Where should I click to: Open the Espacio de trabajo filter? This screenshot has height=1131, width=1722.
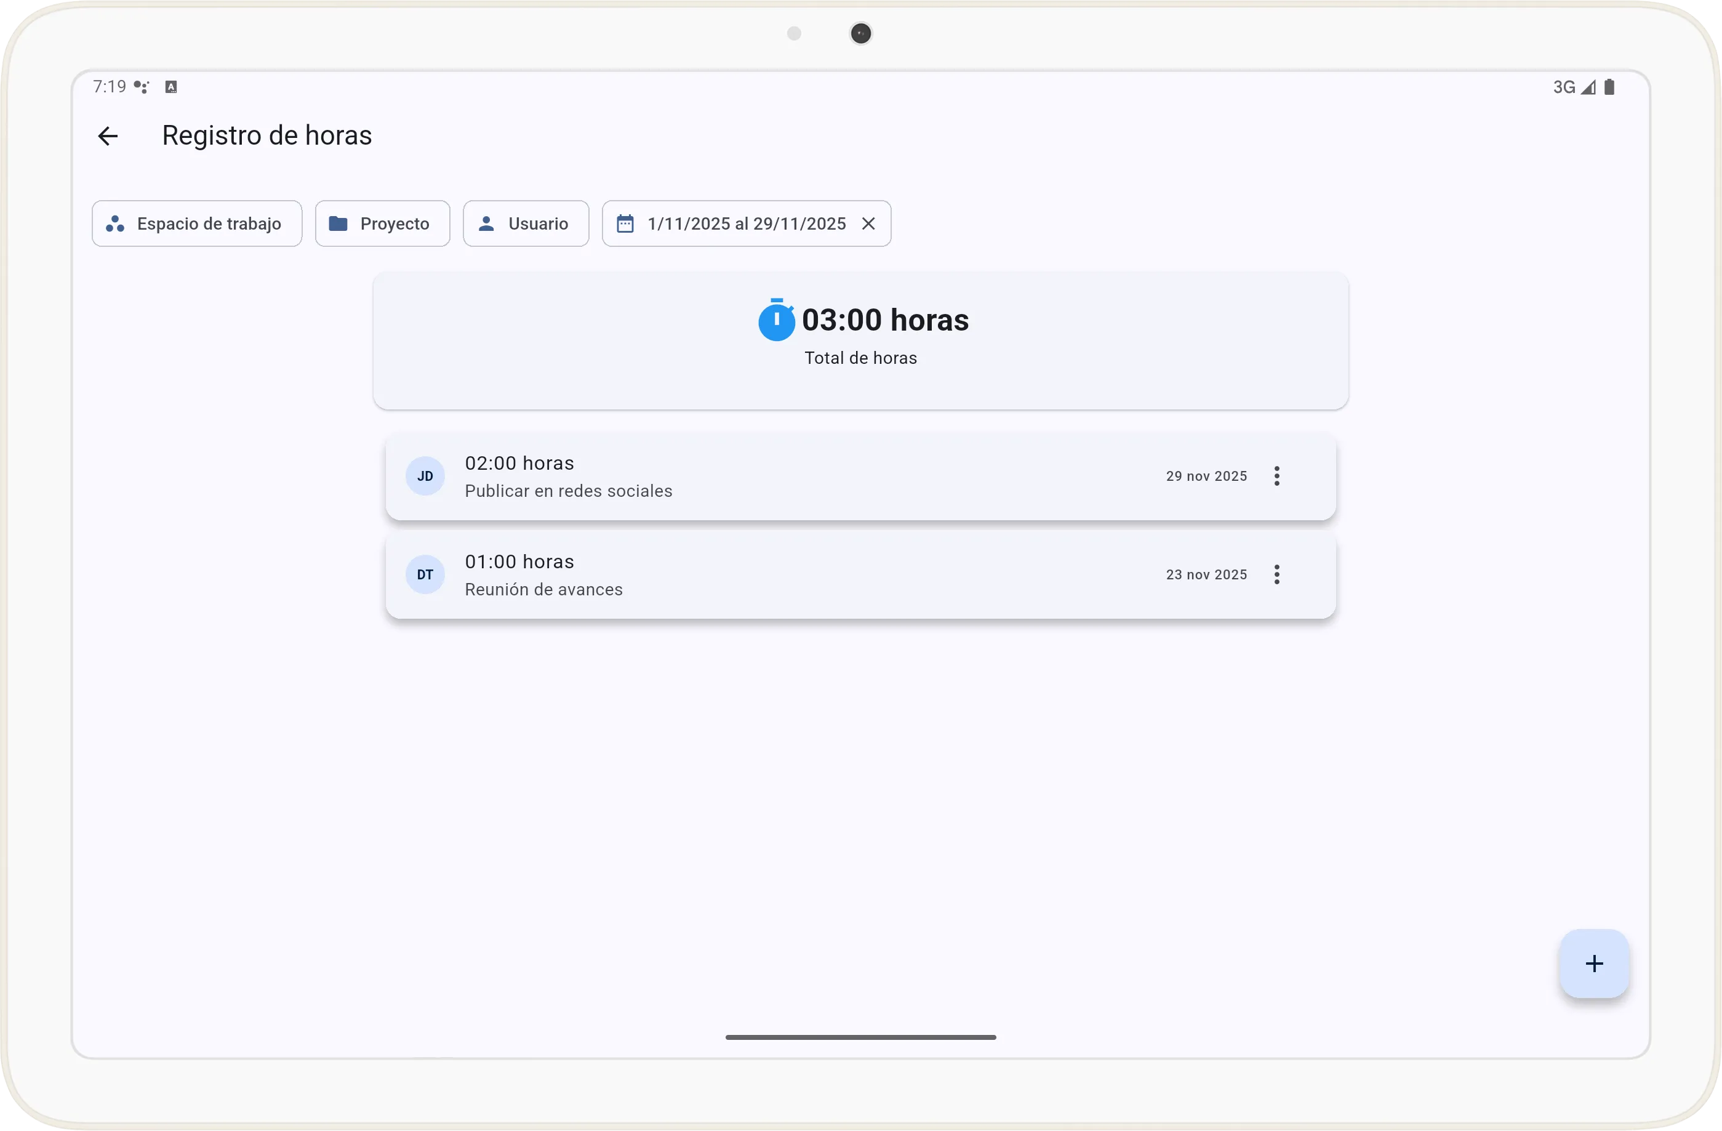(197, 223)
